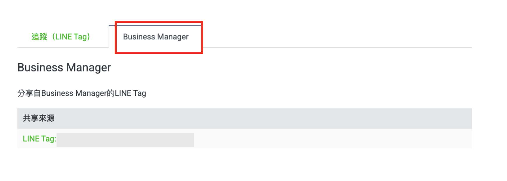Click the 分享自Business Manager的LINE Tag description text
The width and height of the screenshot is (507, 181).
(82, 93)
